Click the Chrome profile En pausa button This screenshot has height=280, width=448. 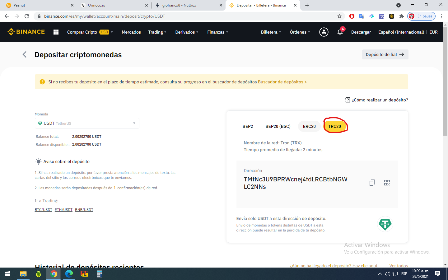tap(422, 16)
